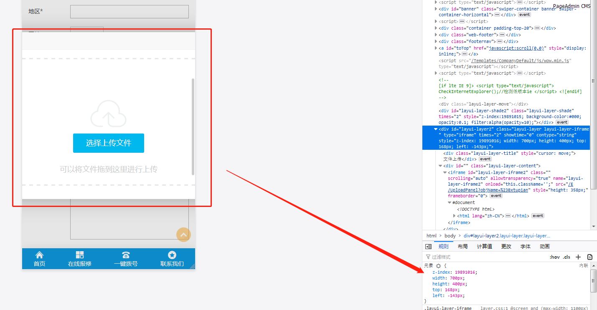Click event badge on layui-layer-shade2 row
Image resolution: width=597 pixels, height=310 pixels.
click(562, 122)
